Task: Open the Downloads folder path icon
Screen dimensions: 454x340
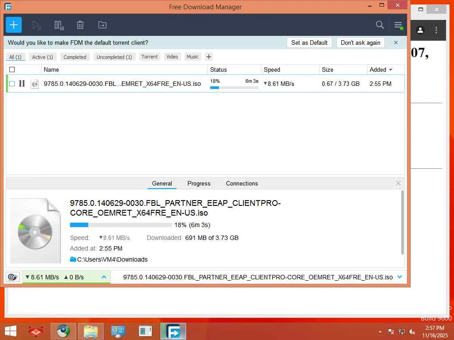Action: point(73,259)
